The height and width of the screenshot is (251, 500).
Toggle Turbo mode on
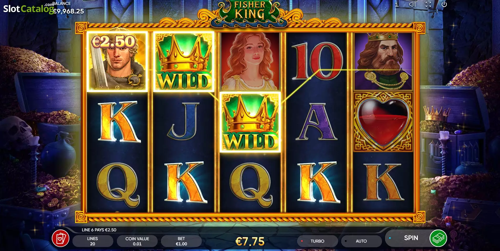pyautogui.click(x=317, y=241)
